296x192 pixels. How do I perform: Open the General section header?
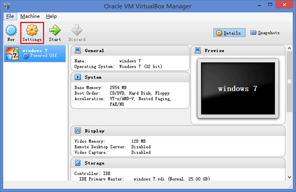(130, 51)
